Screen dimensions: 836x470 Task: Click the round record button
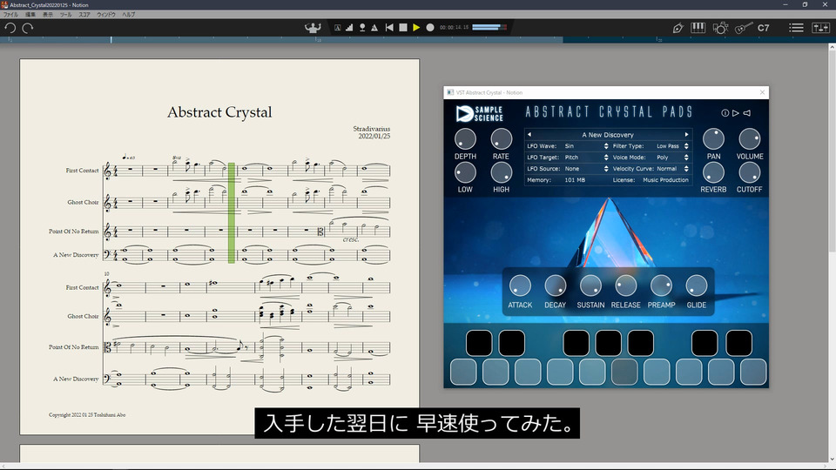coord(429,27)
